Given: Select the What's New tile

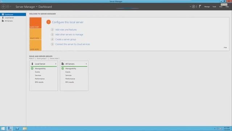Looking at the screenshot, I should coord(36,34).
